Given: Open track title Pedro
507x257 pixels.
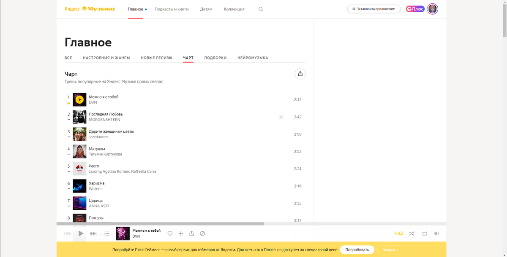Looking at the screenshot, I should tap(94, 166).
